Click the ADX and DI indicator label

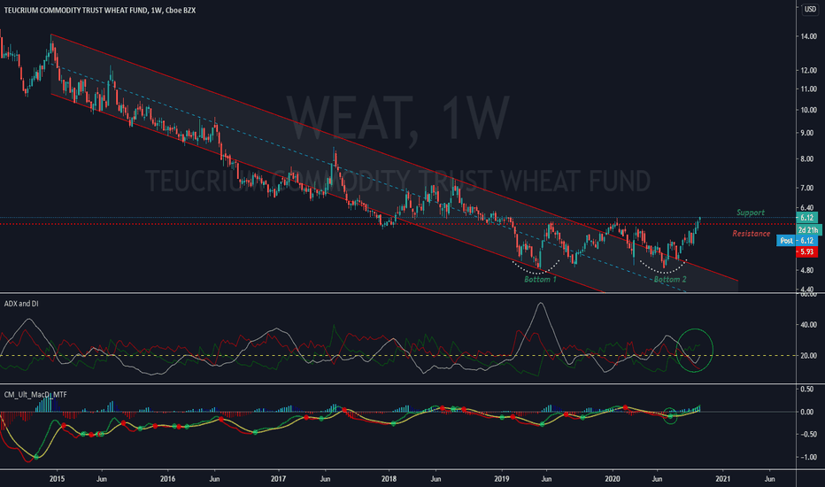(21, 304)
